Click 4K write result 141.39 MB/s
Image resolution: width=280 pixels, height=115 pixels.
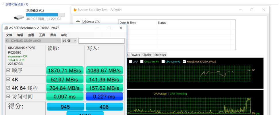click(104, 79)
